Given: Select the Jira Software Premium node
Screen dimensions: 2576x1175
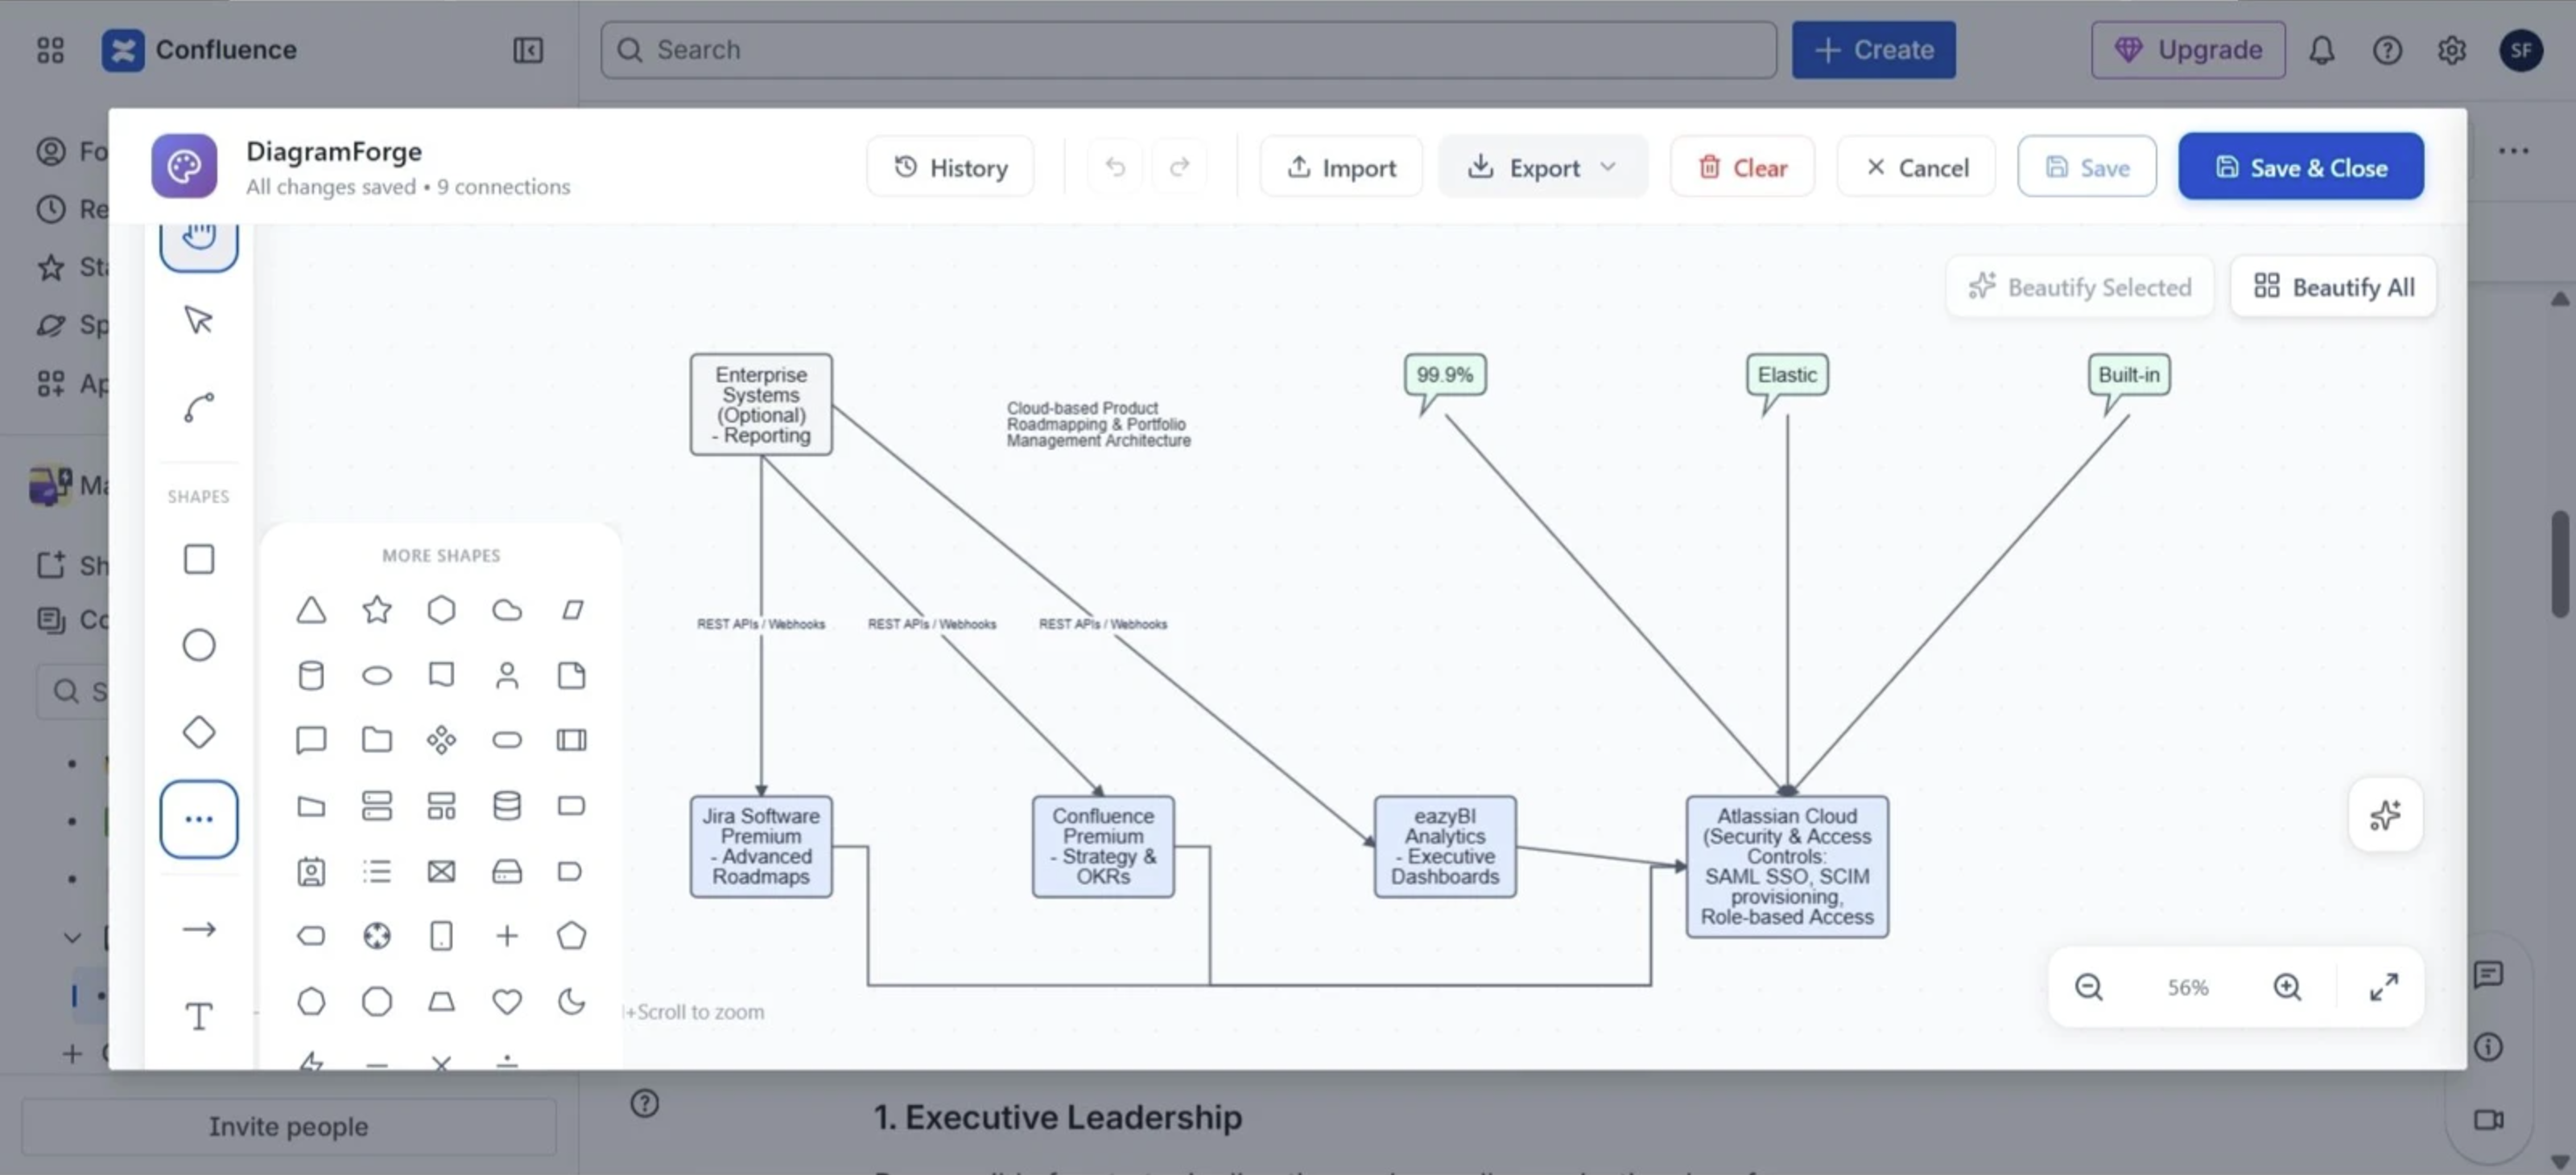Looking at the screenshot, I should coord(761,846).
